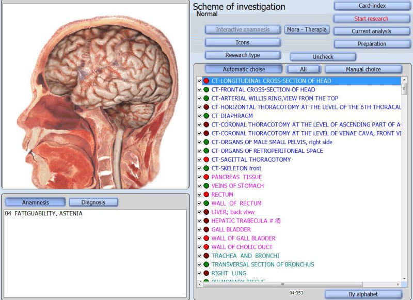Image resolution: width=413 pixels, height=300 pixels.
Task: Click the red circle beside Rectum entry
Action: 206,195
